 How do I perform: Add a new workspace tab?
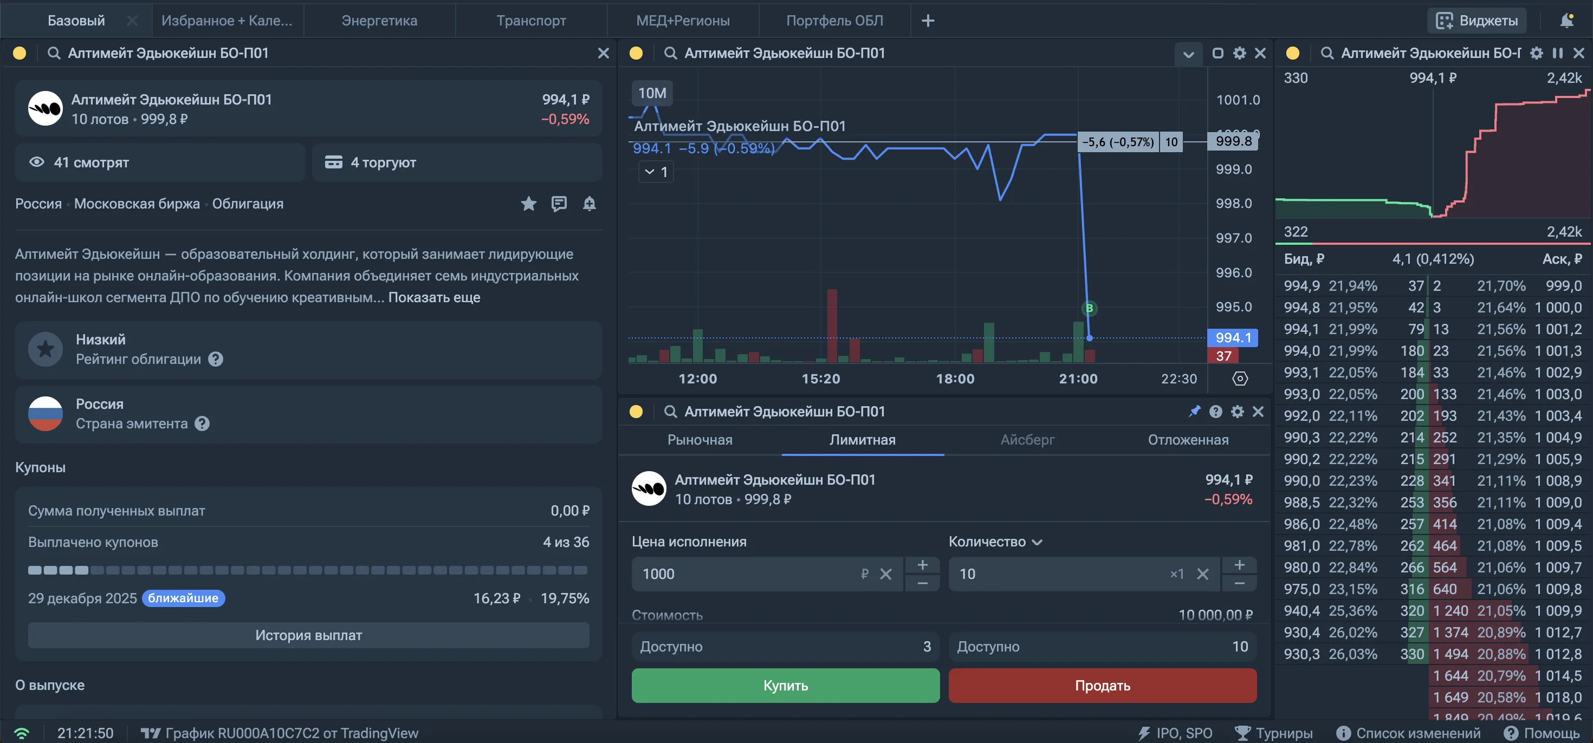pyautogui.click(x=928, y=21)
